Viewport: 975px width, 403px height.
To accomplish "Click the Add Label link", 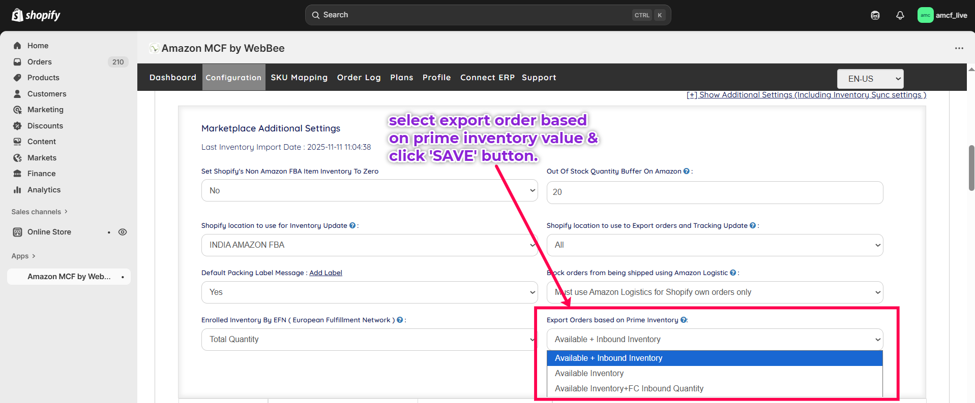I will [x=326, y=273].
